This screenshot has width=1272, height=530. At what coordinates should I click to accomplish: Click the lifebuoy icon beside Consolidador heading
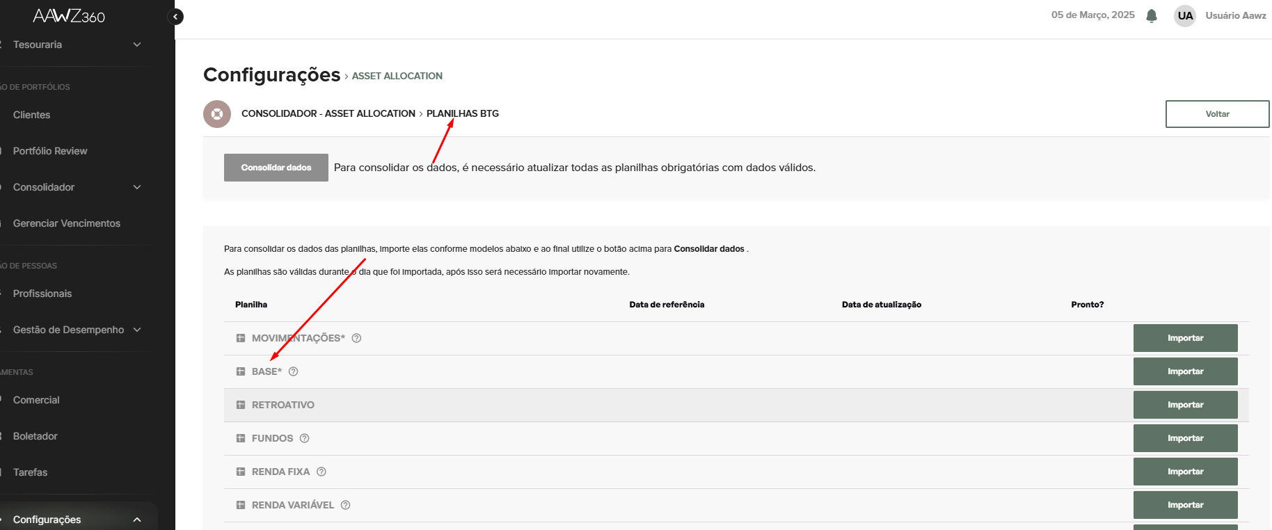coord(217,114)
